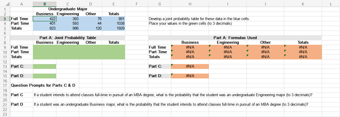Select column K header
Screen dimensions: 340x117
[x=303, y=4]
